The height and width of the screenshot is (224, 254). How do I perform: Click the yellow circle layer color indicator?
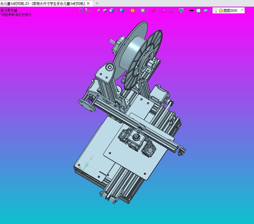[x=221, y=11]
